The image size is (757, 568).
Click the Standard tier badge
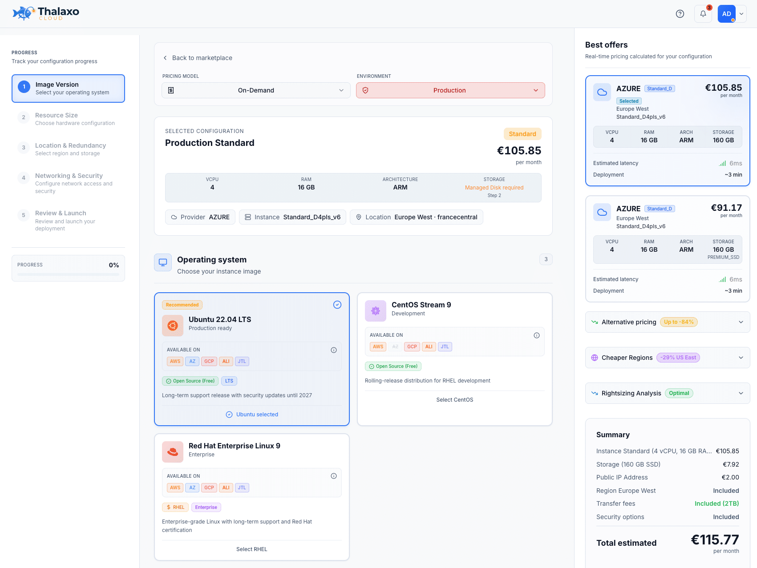click(x=522, y=134)
